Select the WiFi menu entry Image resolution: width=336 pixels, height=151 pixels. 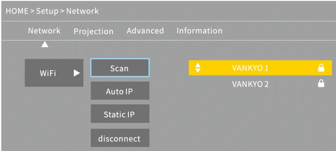pyautogui.click(x=48, y=73)
